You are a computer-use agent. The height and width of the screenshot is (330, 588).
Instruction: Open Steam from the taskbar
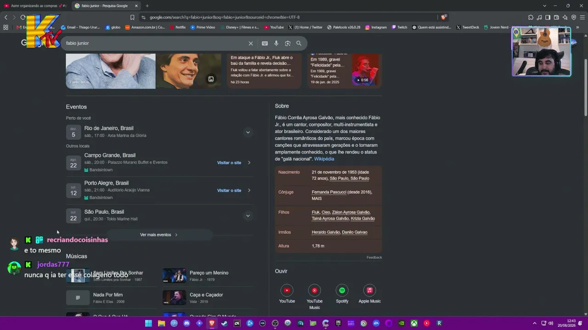pos(224,323)
